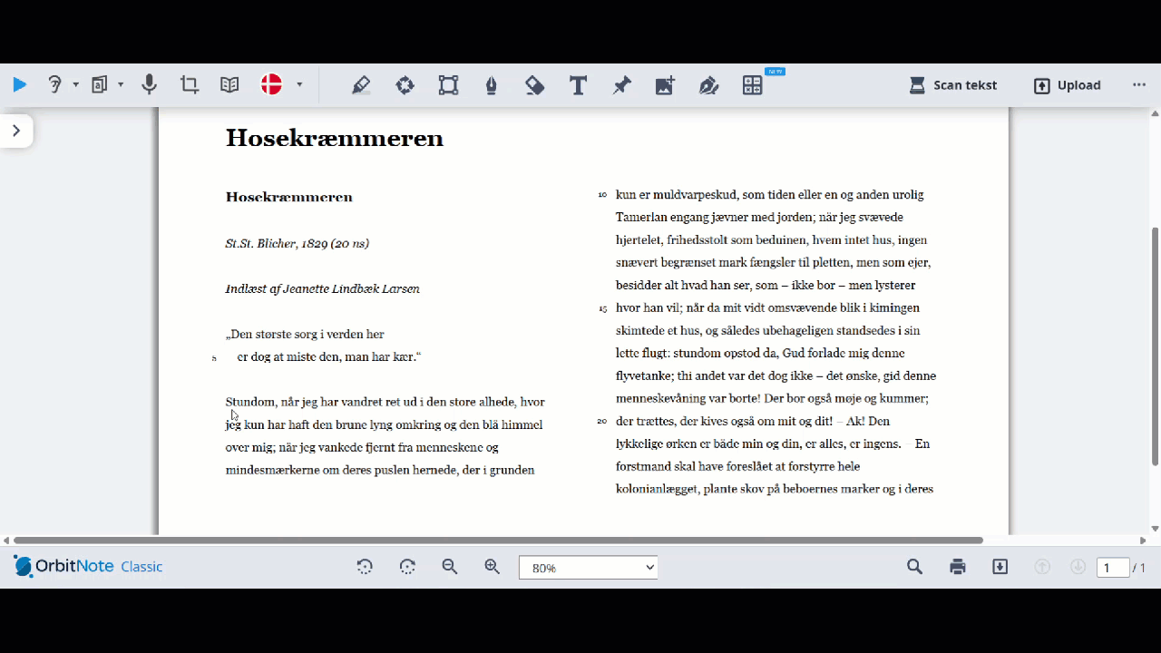Select the rectangle shape tool
Image resolution: width=1161 pixels, height=653 pixels.
pyautogui.click(x=448, y=85)
